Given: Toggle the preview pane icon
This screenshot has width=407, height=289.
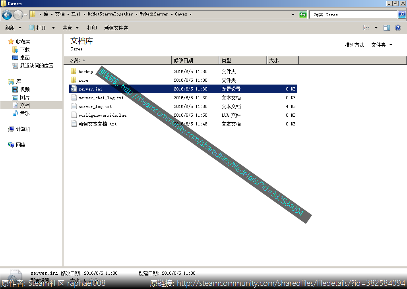Looking at the screenshot, I should (x=387, y=28).
